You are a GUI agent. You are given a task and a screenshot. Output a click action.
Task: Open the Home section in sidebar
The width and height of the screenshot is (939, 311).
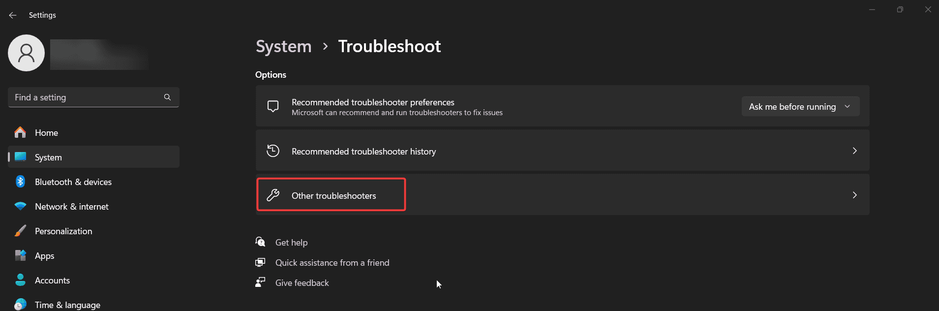[46, 133]
